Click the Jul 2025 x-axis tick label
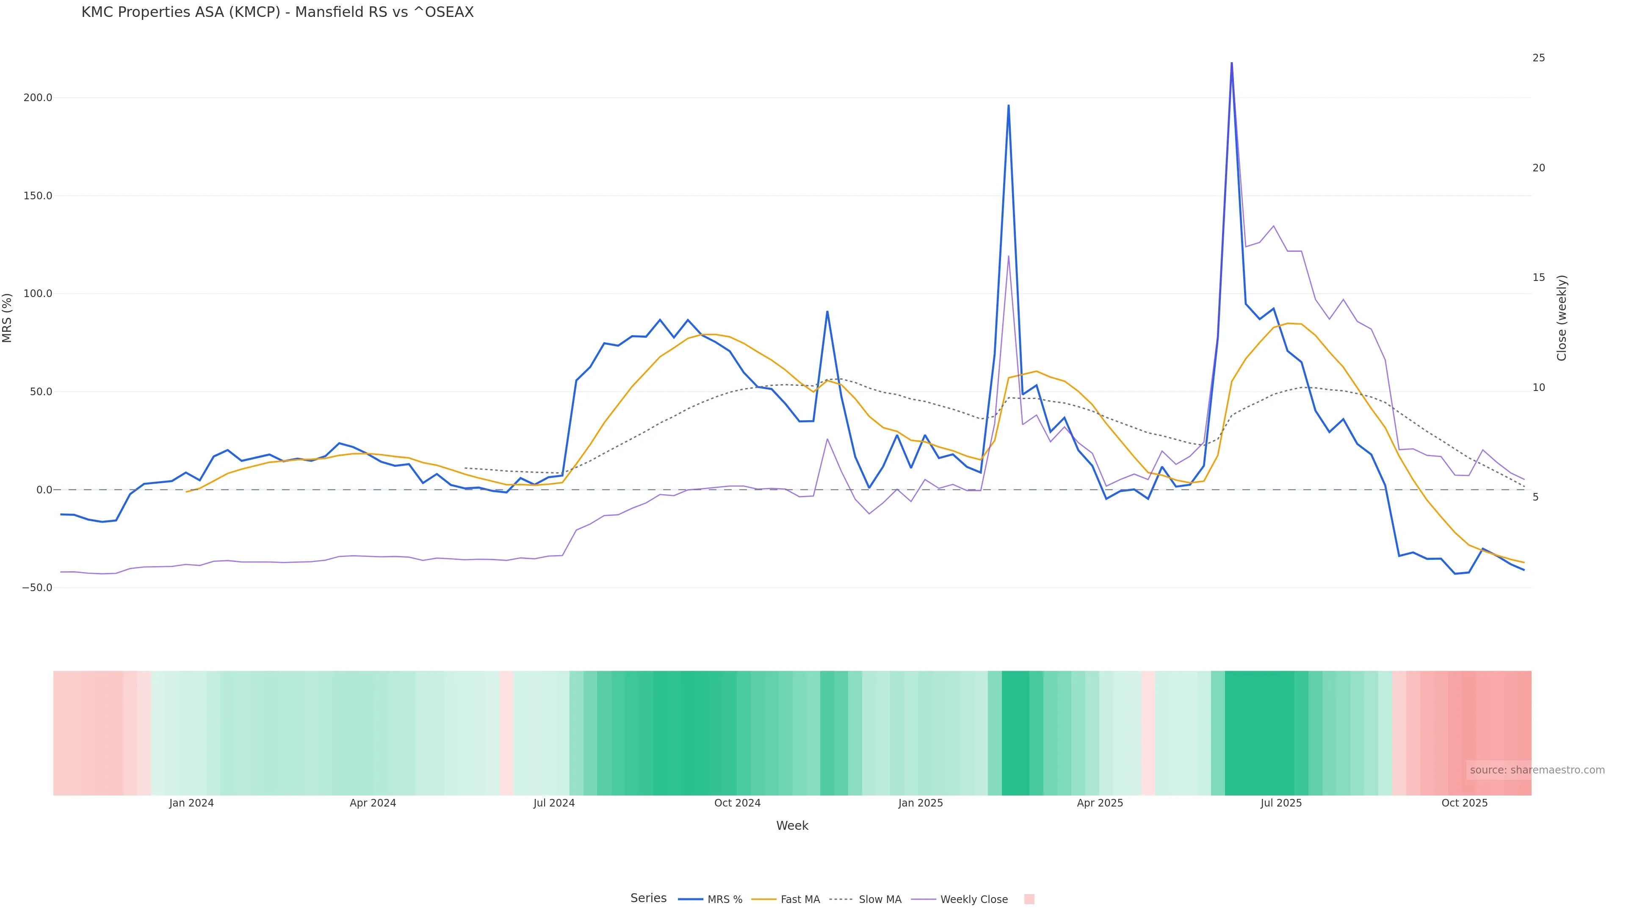 coord(1281,803)
